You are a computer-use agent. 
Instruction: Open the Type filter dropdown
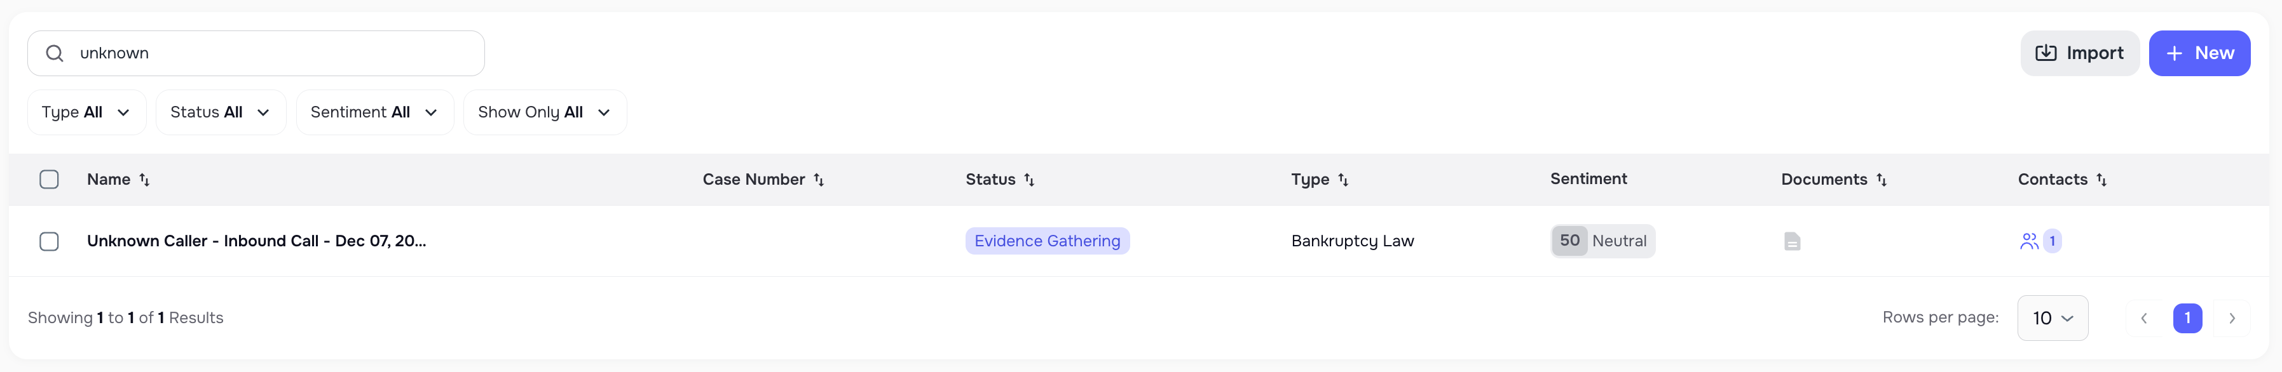pyautogui.click(x=86, y=112)
